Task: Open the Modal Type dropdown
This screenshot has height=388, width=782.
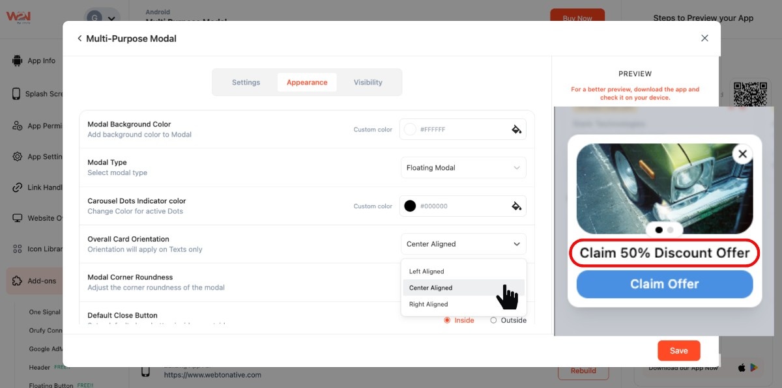Action: [463, 168]
